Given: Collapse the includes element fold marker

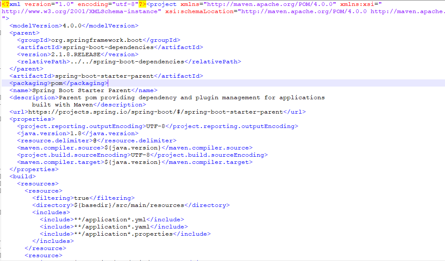Looking at the screenshot, I should pyautogui.click(x=0, y=212).
